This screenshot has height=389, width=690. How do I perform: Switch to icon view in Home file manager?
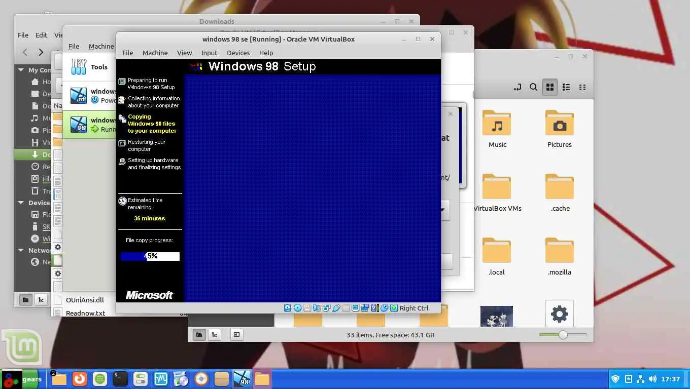point(550,87)
